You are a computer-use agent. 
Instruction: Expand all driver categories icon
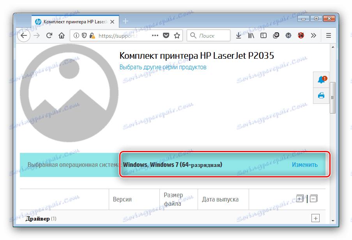click(x=300, y=198)
